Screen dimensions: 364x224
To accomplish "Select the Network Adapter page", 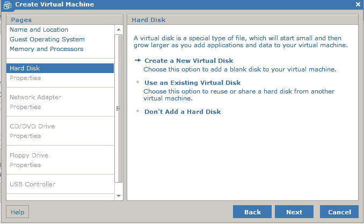I will [x=35, y=97].
